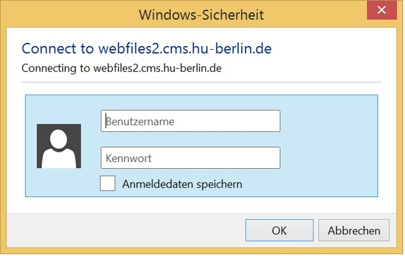Click the gray footer area left of OK

coord(125,230)
